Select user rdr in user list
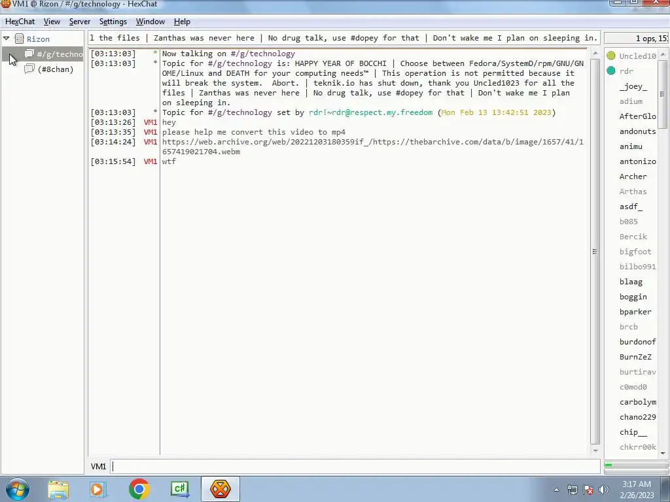This screenshot has width=670, height=502. pyautogui.click(x=626, y=71)
